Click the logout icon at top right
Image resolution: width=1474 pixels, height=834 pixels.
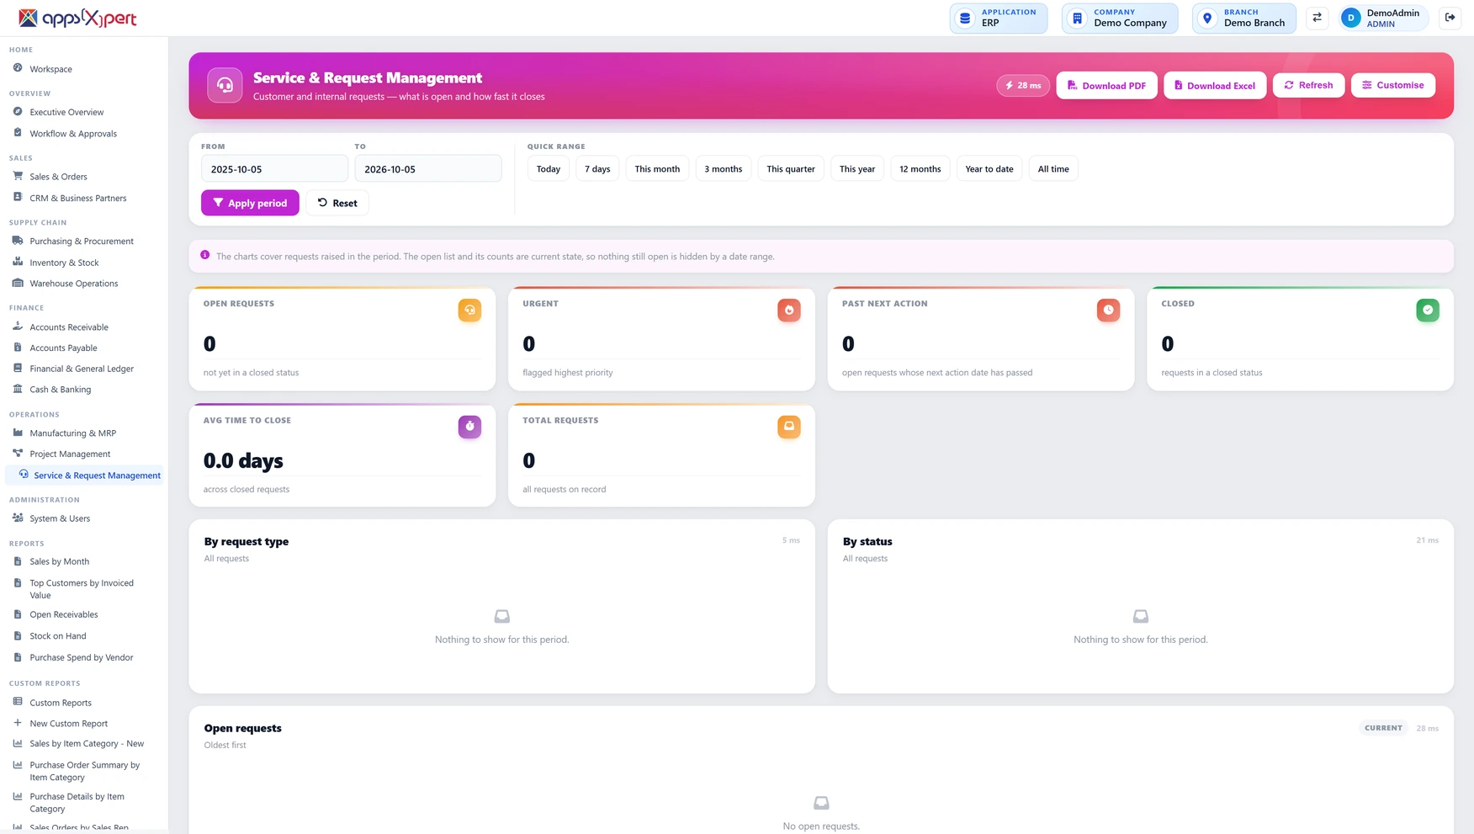(x=1450, y=18)
